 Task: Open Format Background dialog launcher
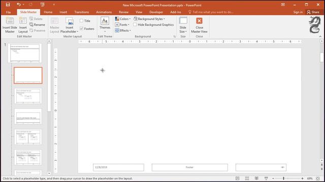(175, 36)
